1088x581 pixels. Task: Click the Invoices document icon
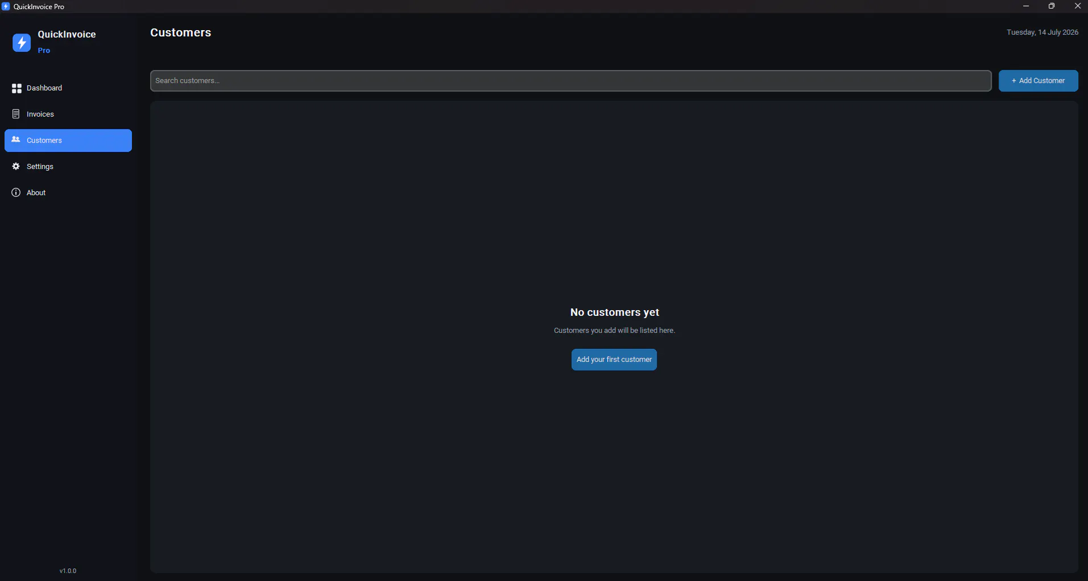(x=16, y=114)
